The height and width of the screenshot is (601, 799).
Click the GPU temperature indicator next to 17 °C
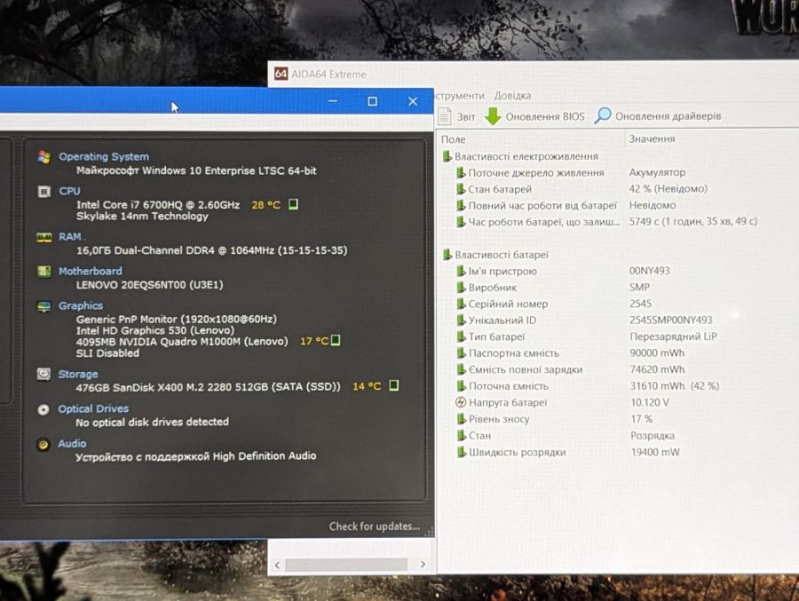(x=336, y=340)
